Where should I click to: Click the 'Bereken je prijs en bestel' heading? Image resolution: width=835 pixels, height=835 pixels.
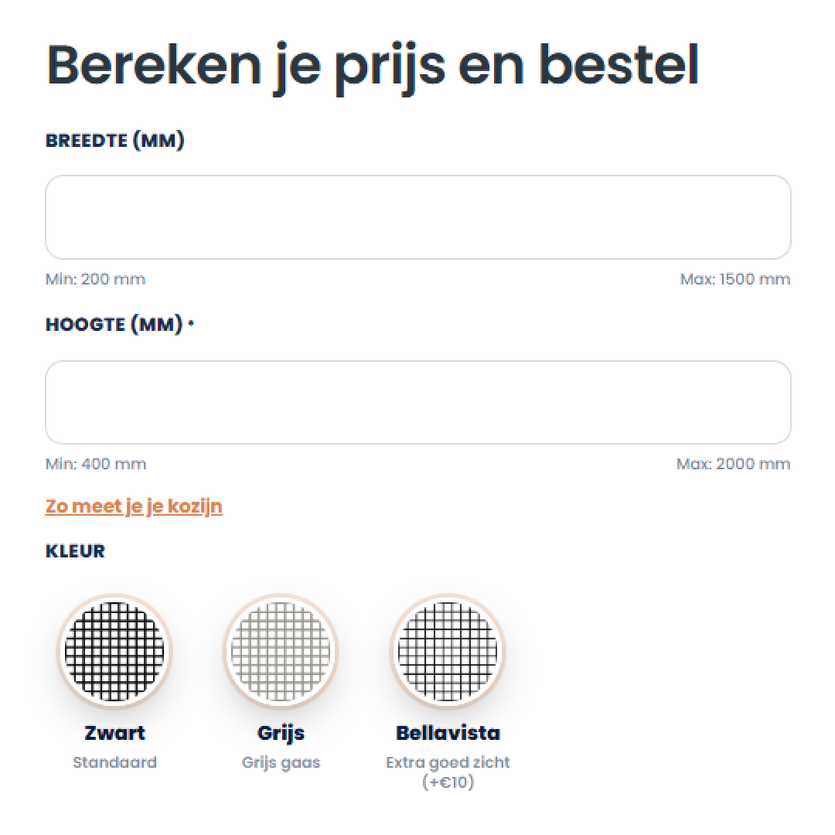(373, 67)
